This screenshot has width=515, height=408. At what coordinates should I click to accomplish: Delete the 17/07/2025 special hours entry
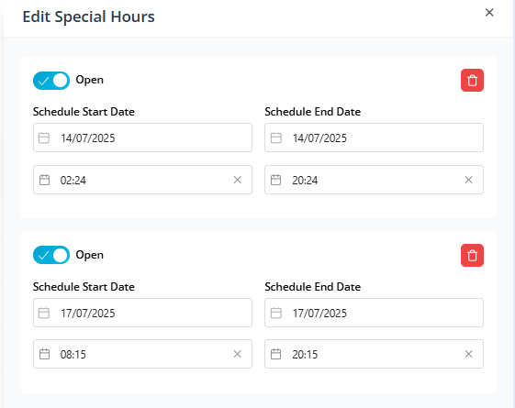[472, 255]
